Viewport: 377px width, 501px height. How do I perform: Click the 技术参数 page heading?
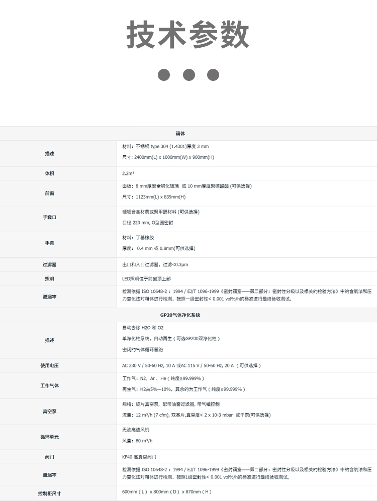(188, 35)
